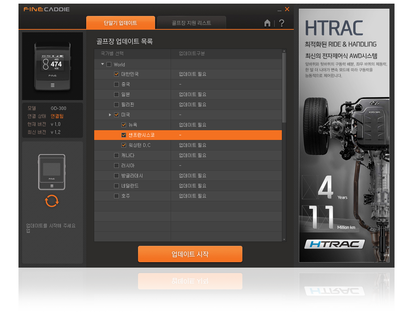Image resolution: width=413 pixels, height=322 pixels.
Task: Select the 캐나다 row label
Action: [128, 155]
